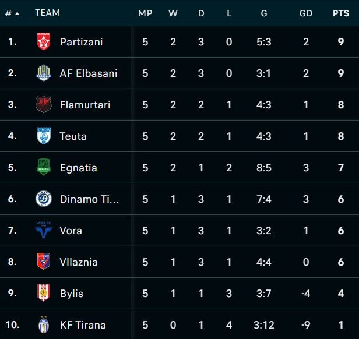Click the TEAM column header
This screenshot has height=339, width=359.
(47, 13)
